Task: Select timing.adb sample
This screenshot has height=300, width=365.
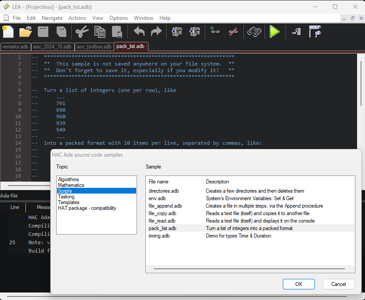Action: 251,236
